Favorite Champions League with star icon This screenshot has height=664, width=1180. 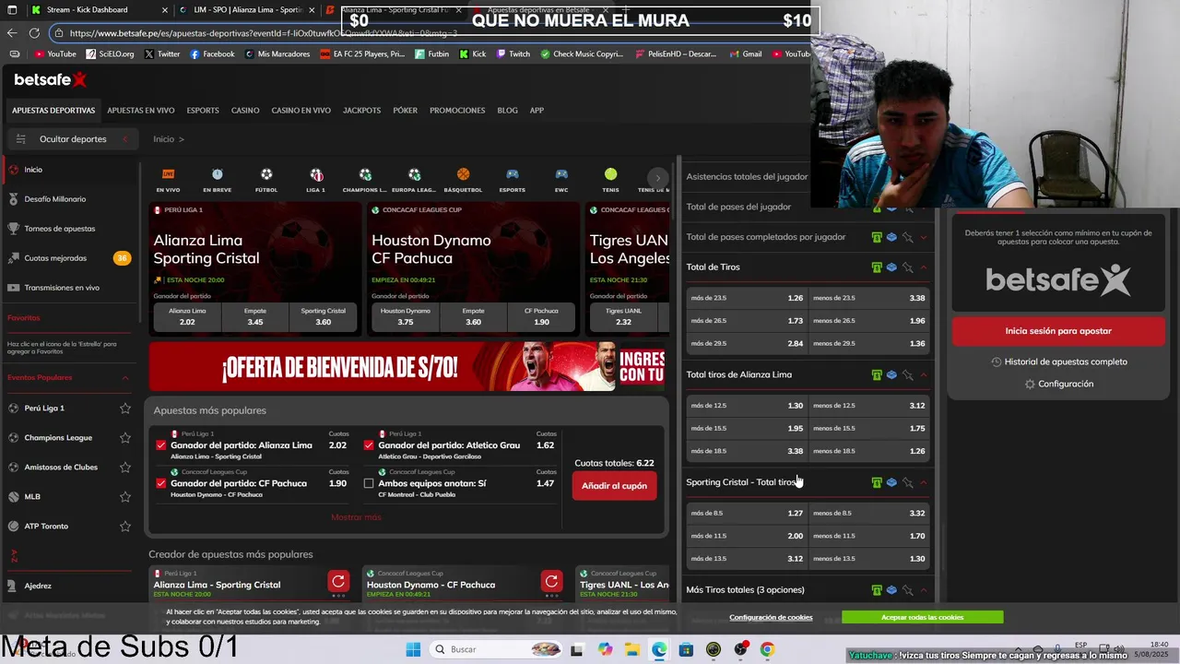125,438
